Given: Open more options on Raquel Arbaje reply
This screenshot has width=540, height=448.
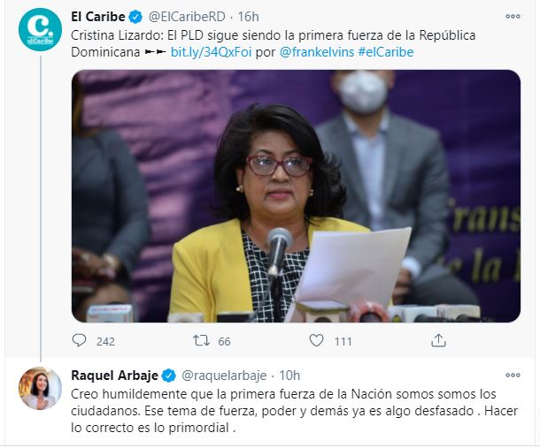Looking at the screenshot, I should (x=513, y=376).
